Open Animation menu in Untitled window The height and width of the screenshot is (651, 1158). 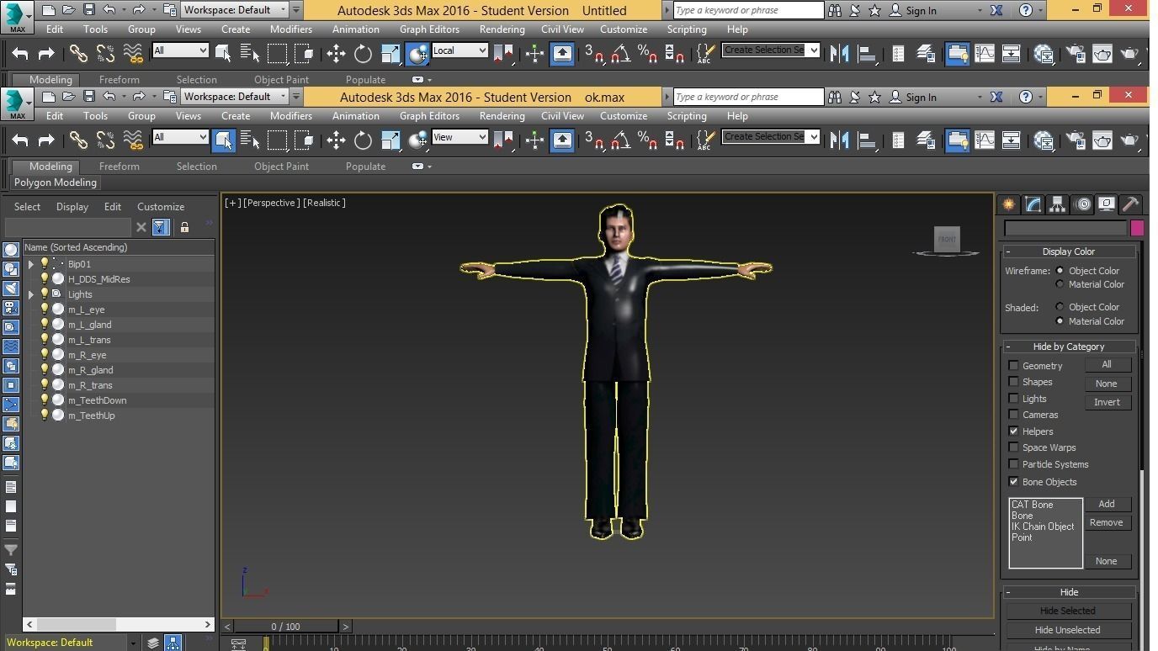point(355,29)
